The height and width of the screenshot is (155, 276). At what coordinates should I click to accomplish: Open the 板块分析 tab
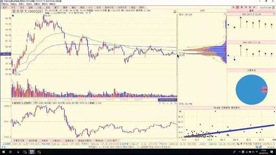[109, 8]
